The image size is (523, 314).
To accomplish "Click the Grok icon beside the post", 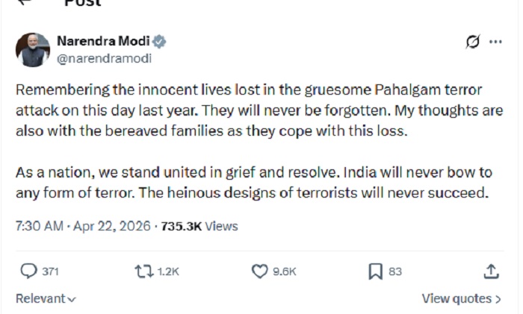I will 472,43.
